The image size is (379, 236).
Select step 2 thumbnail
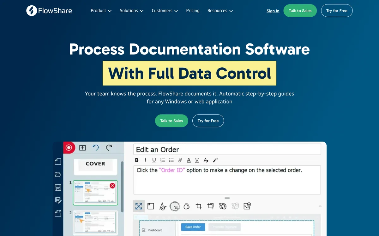click(x=95, y=222)
